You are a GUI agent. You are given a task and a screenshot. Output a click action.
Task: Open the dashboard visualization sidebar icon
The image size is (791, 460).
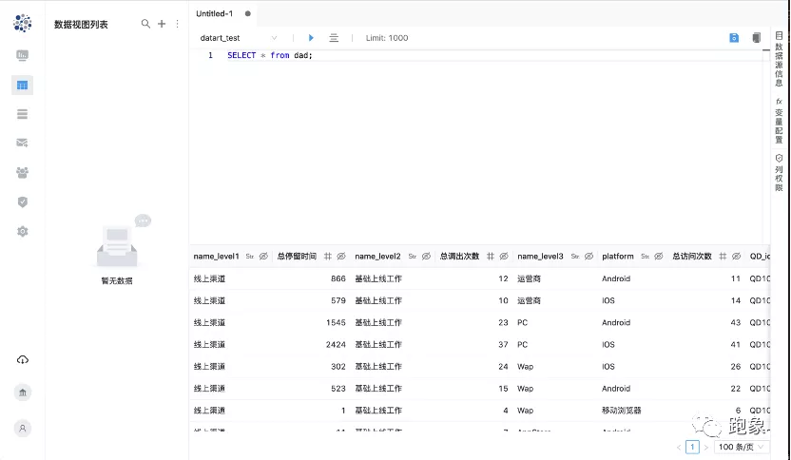(x=22, y=55)
